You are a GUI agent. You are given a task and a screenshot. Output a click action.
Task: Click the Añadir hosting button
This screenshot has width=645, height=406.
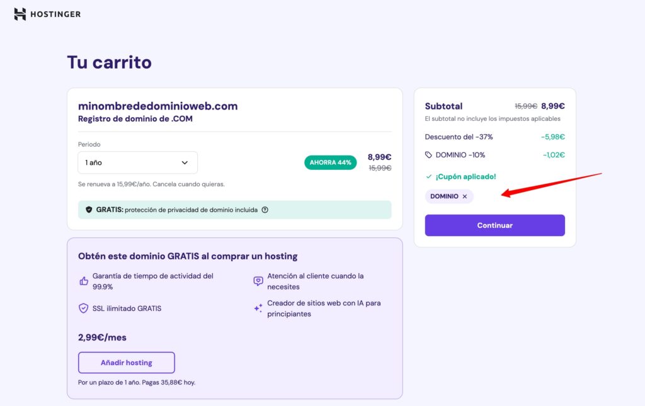coord(126,363)
